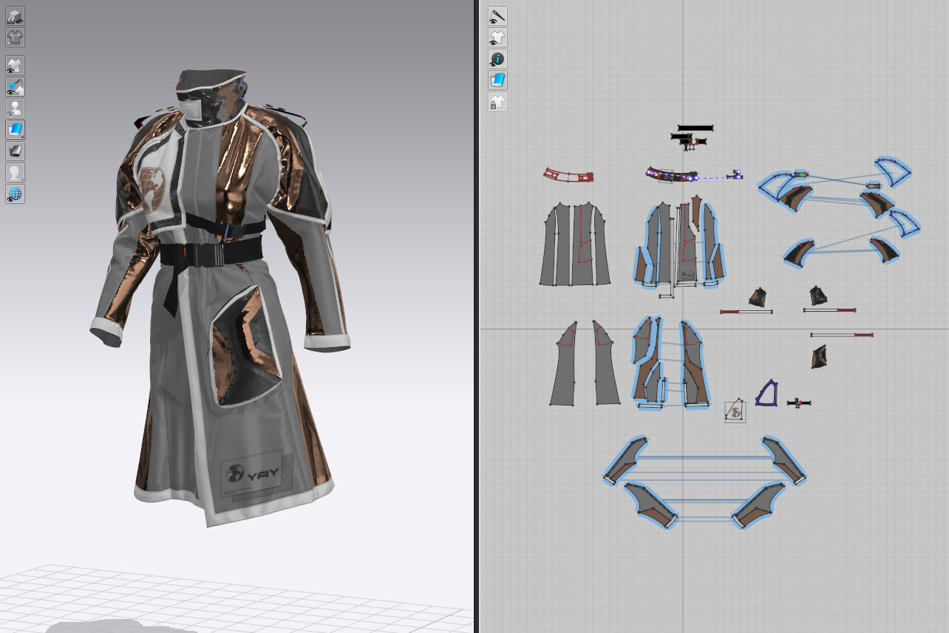Image resolution: width=949 pixels, height=633 pixels.
Task: Toggle Show Garment eye icon in 3D window
Action: [15, 65]
